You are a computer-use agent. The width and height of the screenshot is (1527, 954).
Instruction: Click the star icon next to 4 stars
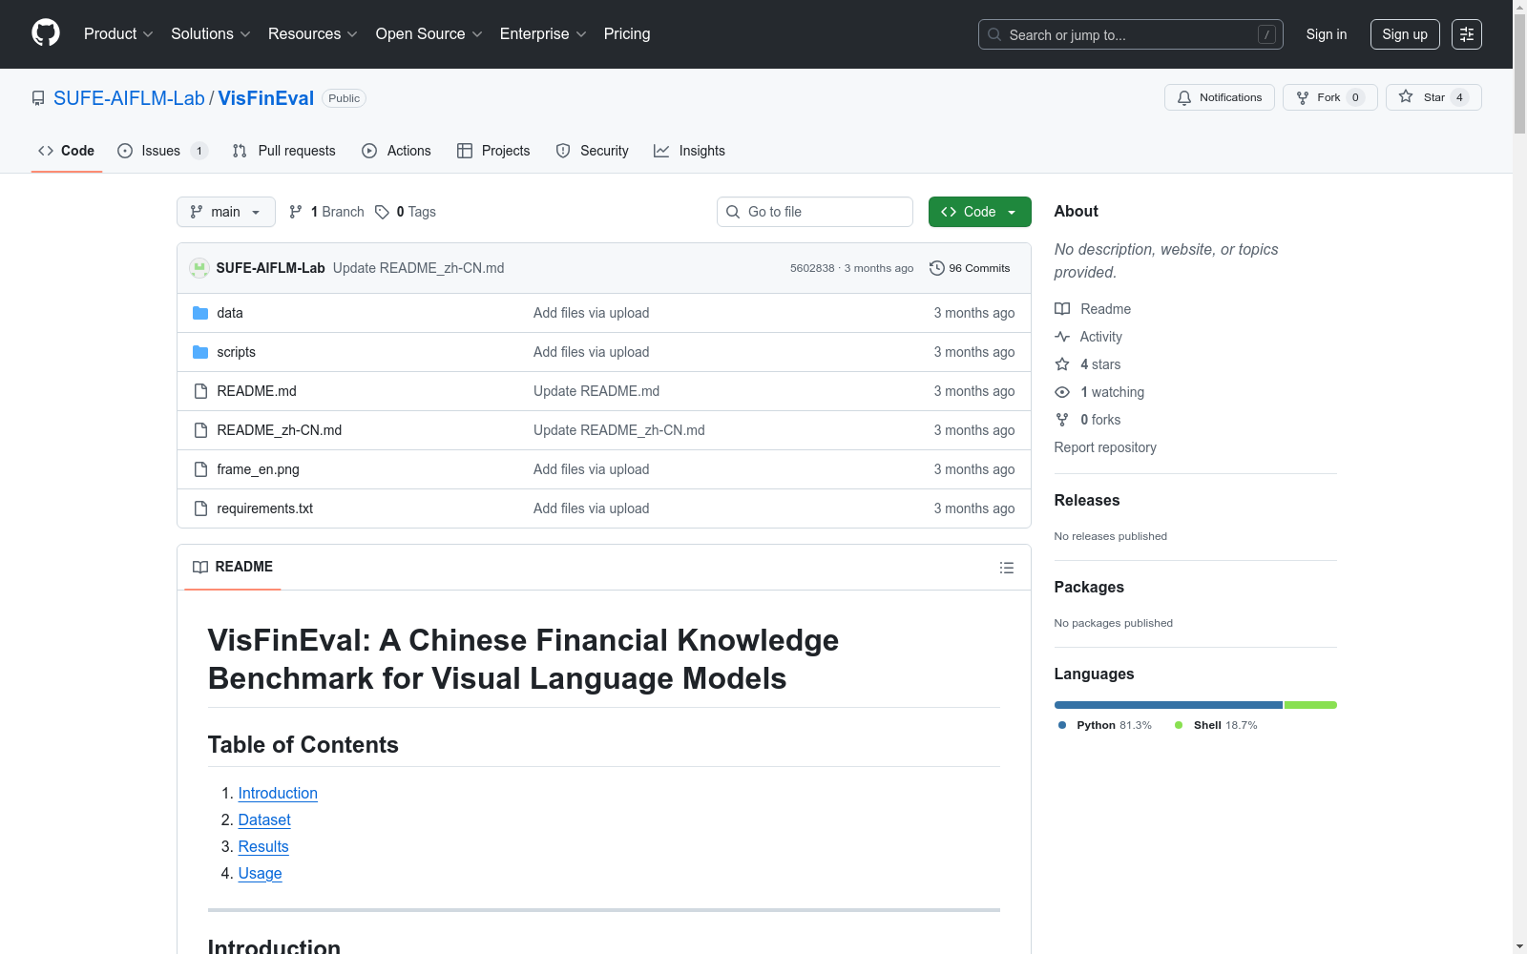(x=1062, y=364)
